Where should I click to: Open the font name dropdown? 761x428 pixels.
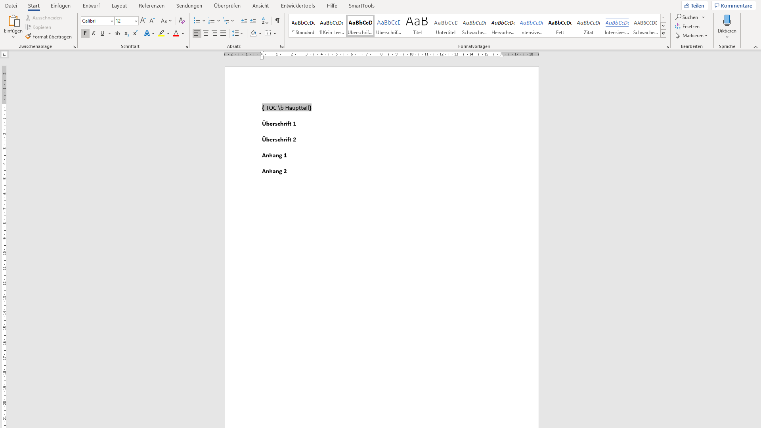point(112,21)
